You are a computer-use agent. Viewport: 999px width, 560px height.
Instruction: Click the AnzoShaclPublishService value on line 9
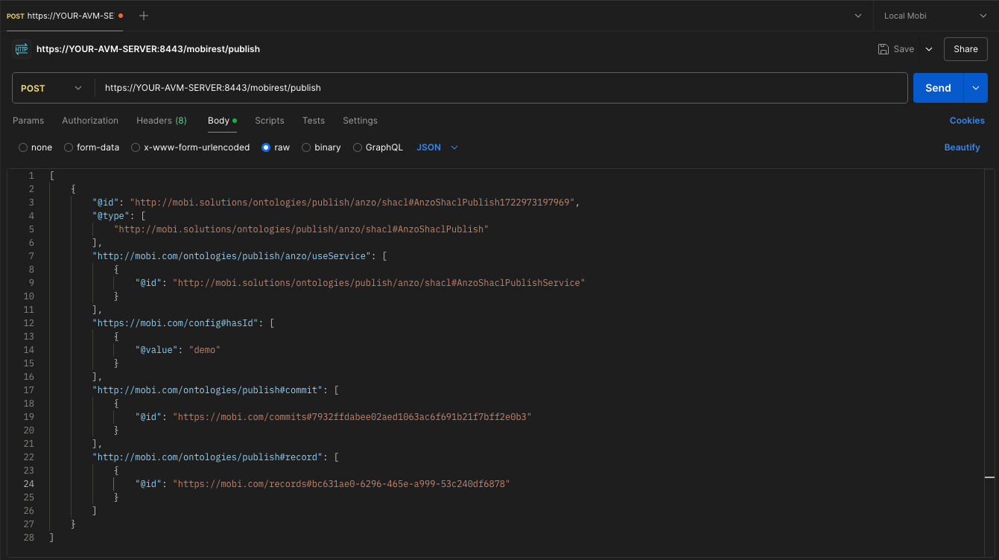click(x=378, y=283)
